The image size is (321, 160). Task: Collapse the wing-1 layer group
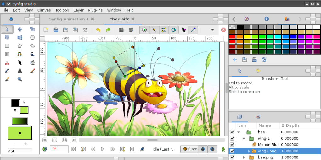244,138
